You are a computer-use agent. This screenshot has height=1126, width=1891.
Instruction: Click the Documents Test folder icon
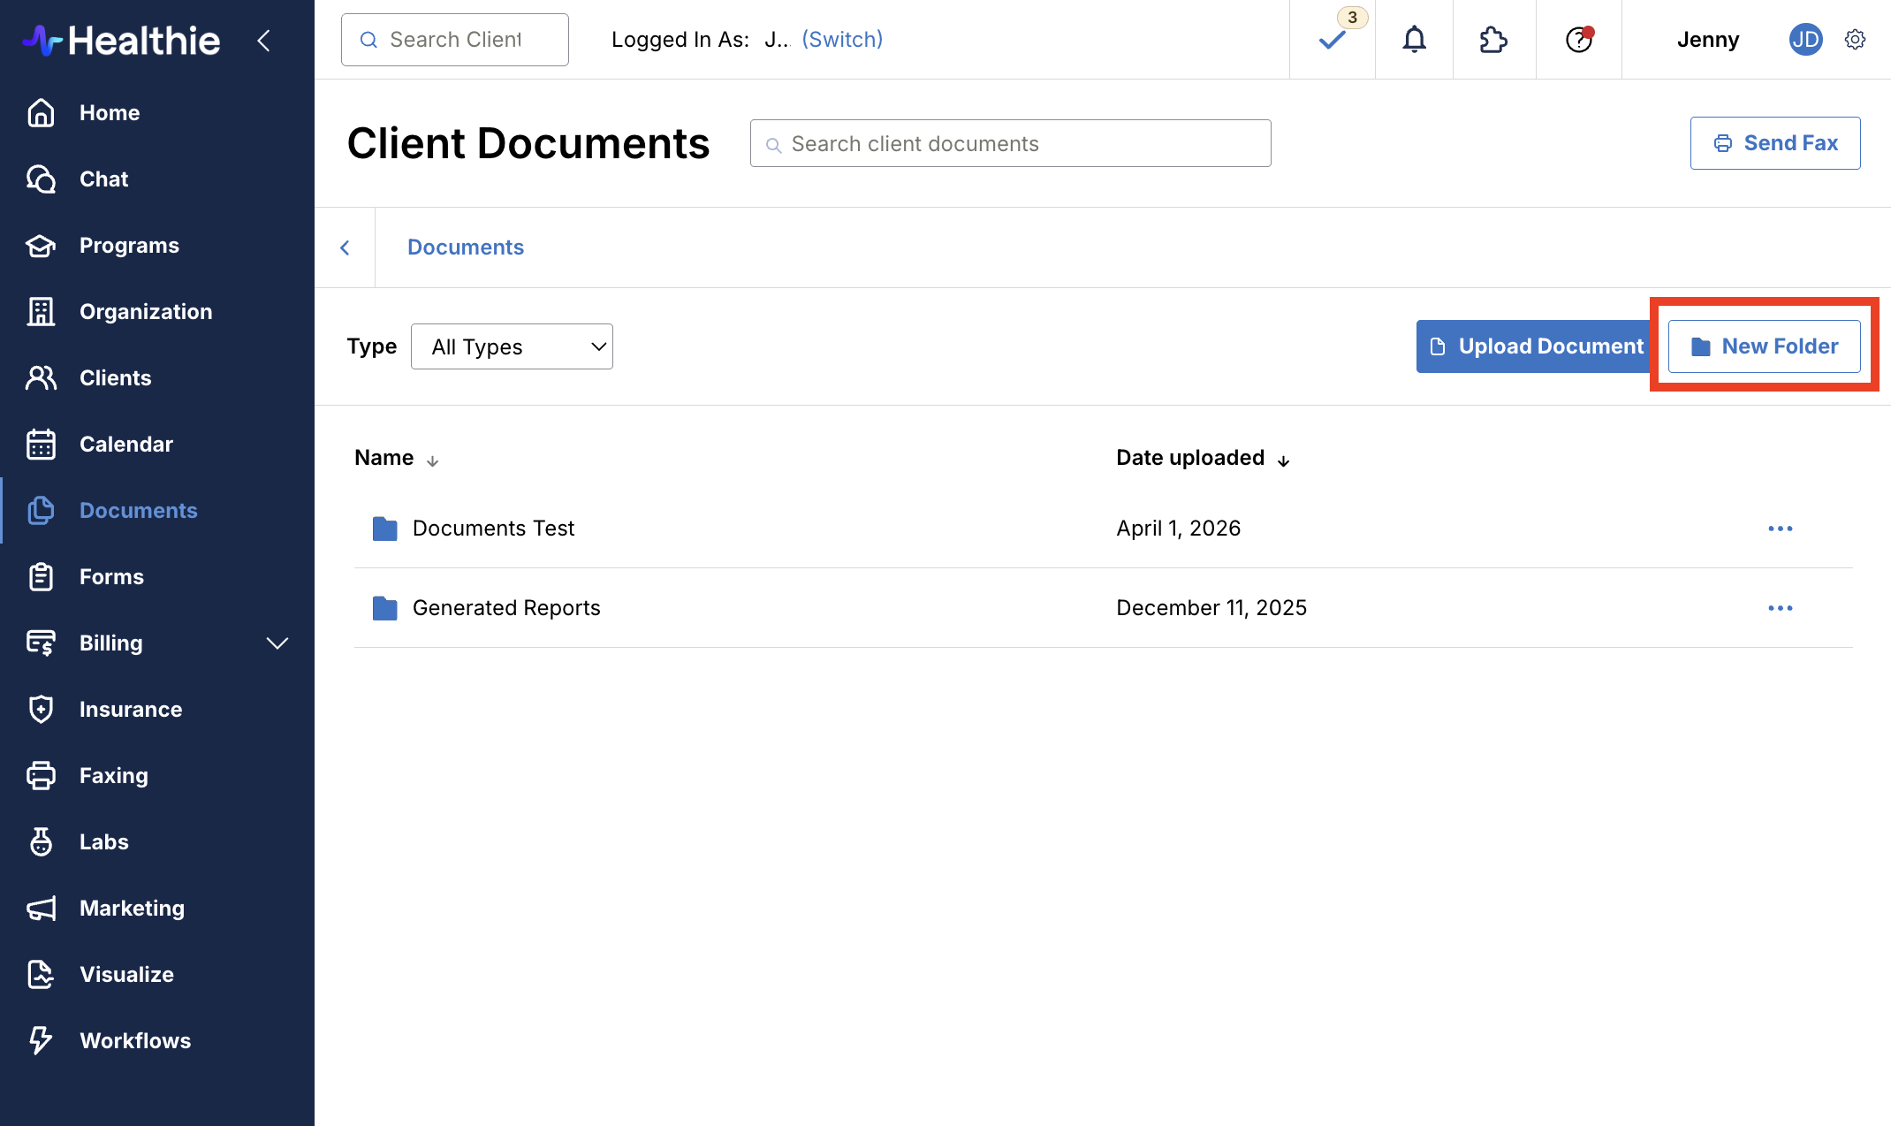tap(384, 529)
